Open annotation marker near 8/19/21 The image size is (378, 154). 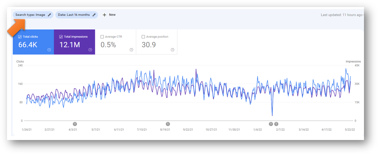pyautogui.click(x=168, y=124)
